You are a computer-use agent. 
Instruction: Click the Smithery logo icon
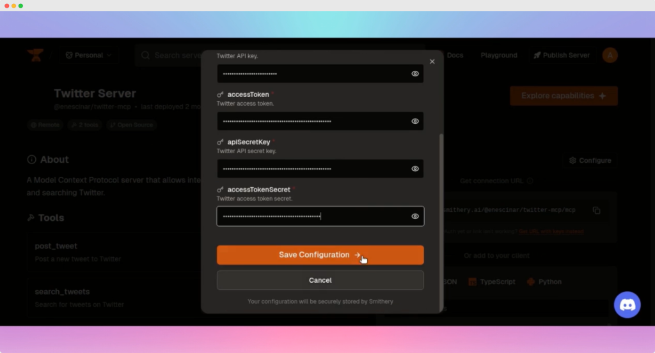[35, 56]
